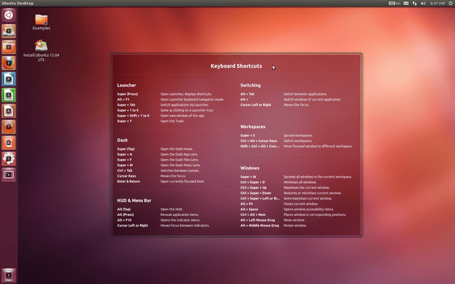Expand the keyboard layout 'en' indicator

click(392, 4)
